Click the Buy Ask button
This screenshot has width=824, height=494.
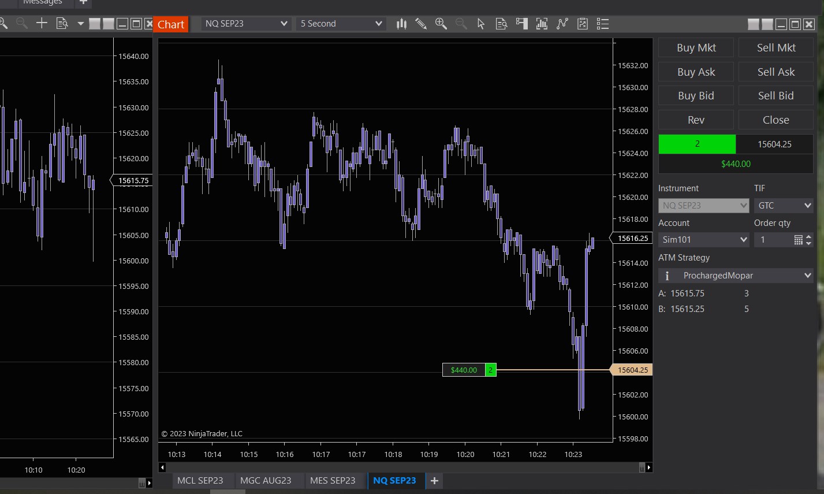coord(696,72)
